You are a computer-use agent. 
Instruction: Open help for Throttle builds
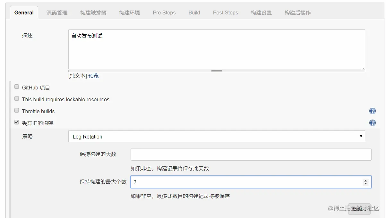[x=373, y=111]
